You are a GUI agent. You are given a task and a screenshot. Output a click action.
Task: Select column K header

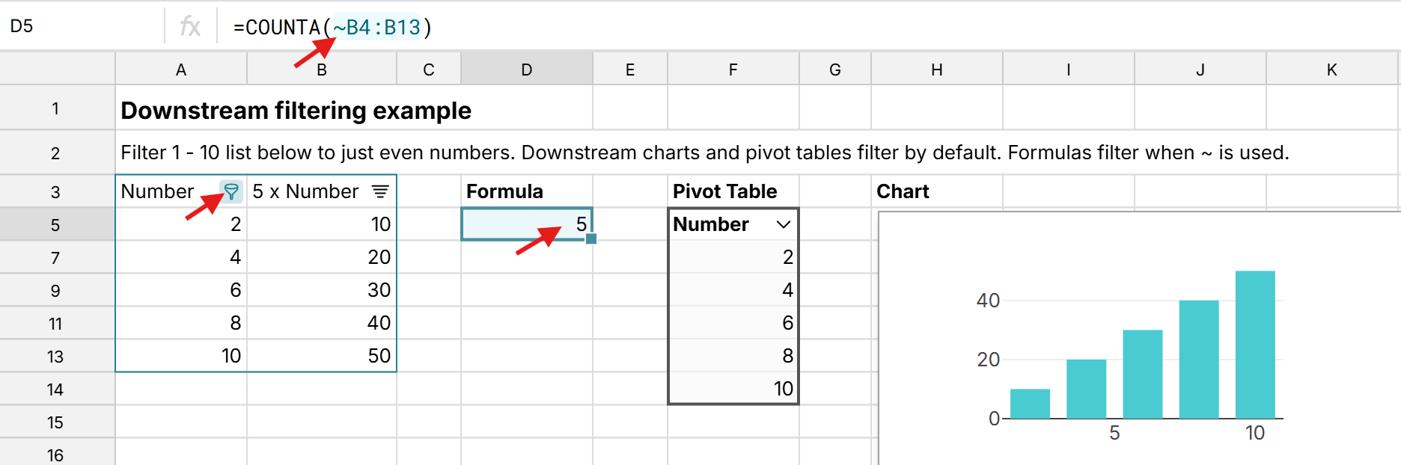1331,70
